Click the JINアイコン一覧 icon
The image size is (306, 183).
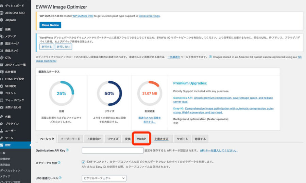pyautogui.click(x=2, y=65)
